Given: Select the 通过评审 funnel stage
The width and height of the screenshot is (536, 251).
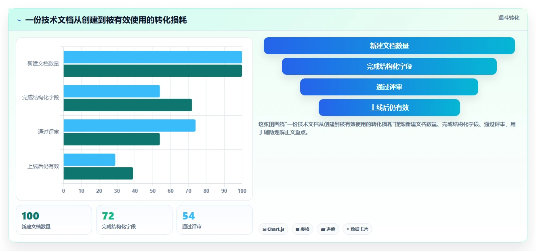Looking at the screenshot, I should pos(389,87).
